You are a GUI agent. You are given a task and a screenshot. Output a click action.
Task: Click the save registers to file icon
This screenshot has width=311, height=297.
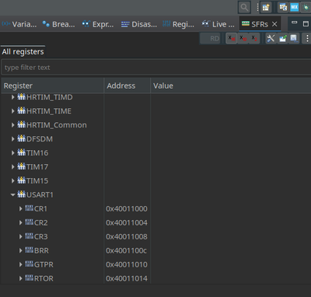coord(294,39)
